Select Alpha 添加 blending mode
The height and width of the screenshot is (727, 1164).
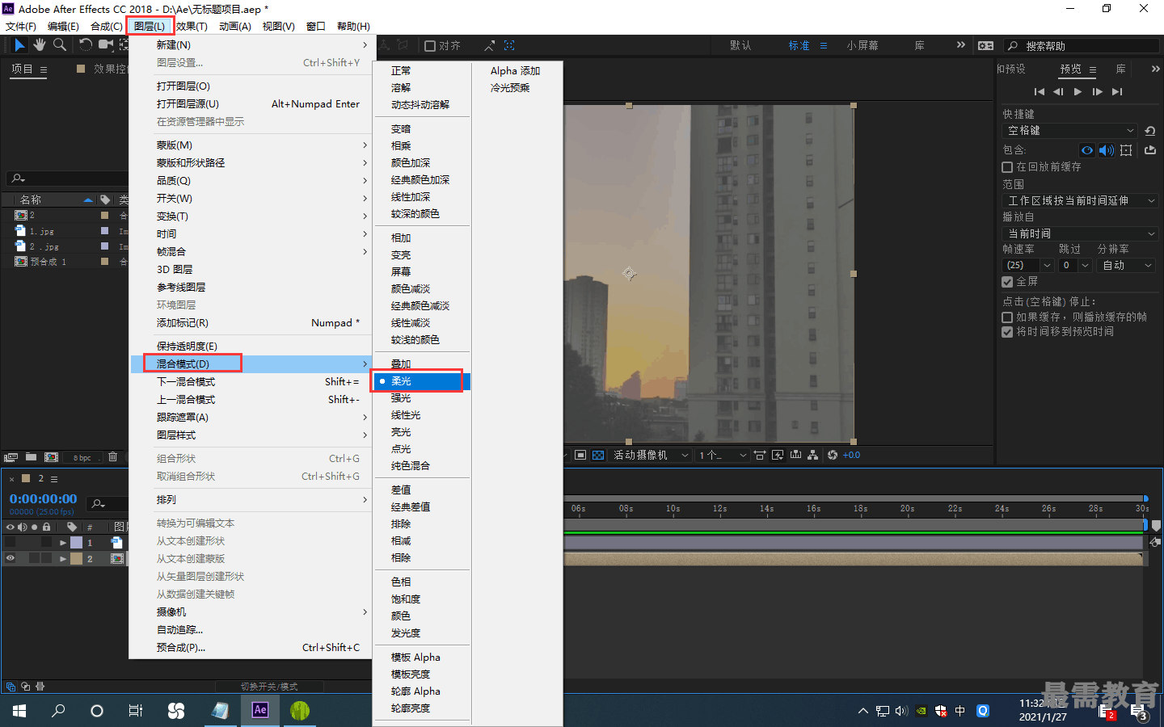point(515,70)
